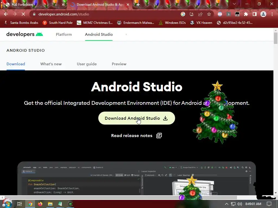Open the d2c95be2-6c52-45 bookmark

click(235, 23)
